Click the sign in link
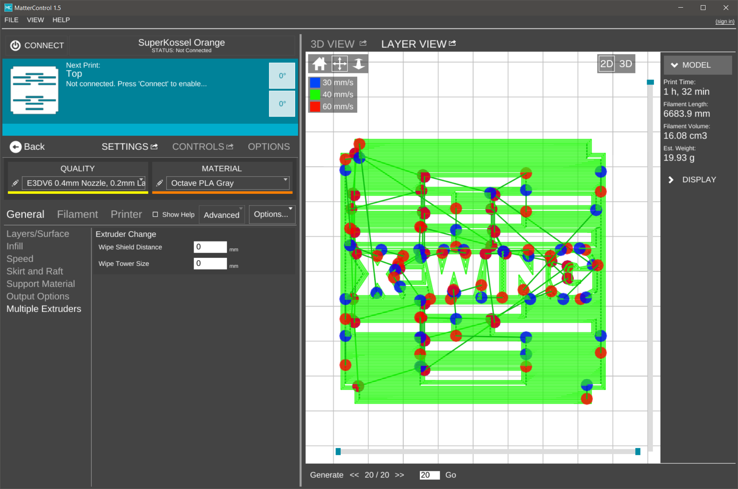The width and height of the screenshot is (738, 489). [724, 22]
